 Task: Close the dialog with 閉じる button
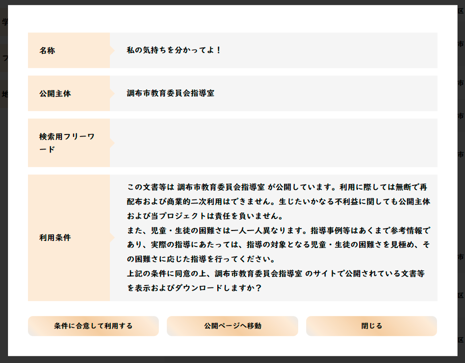coord(371,326)
